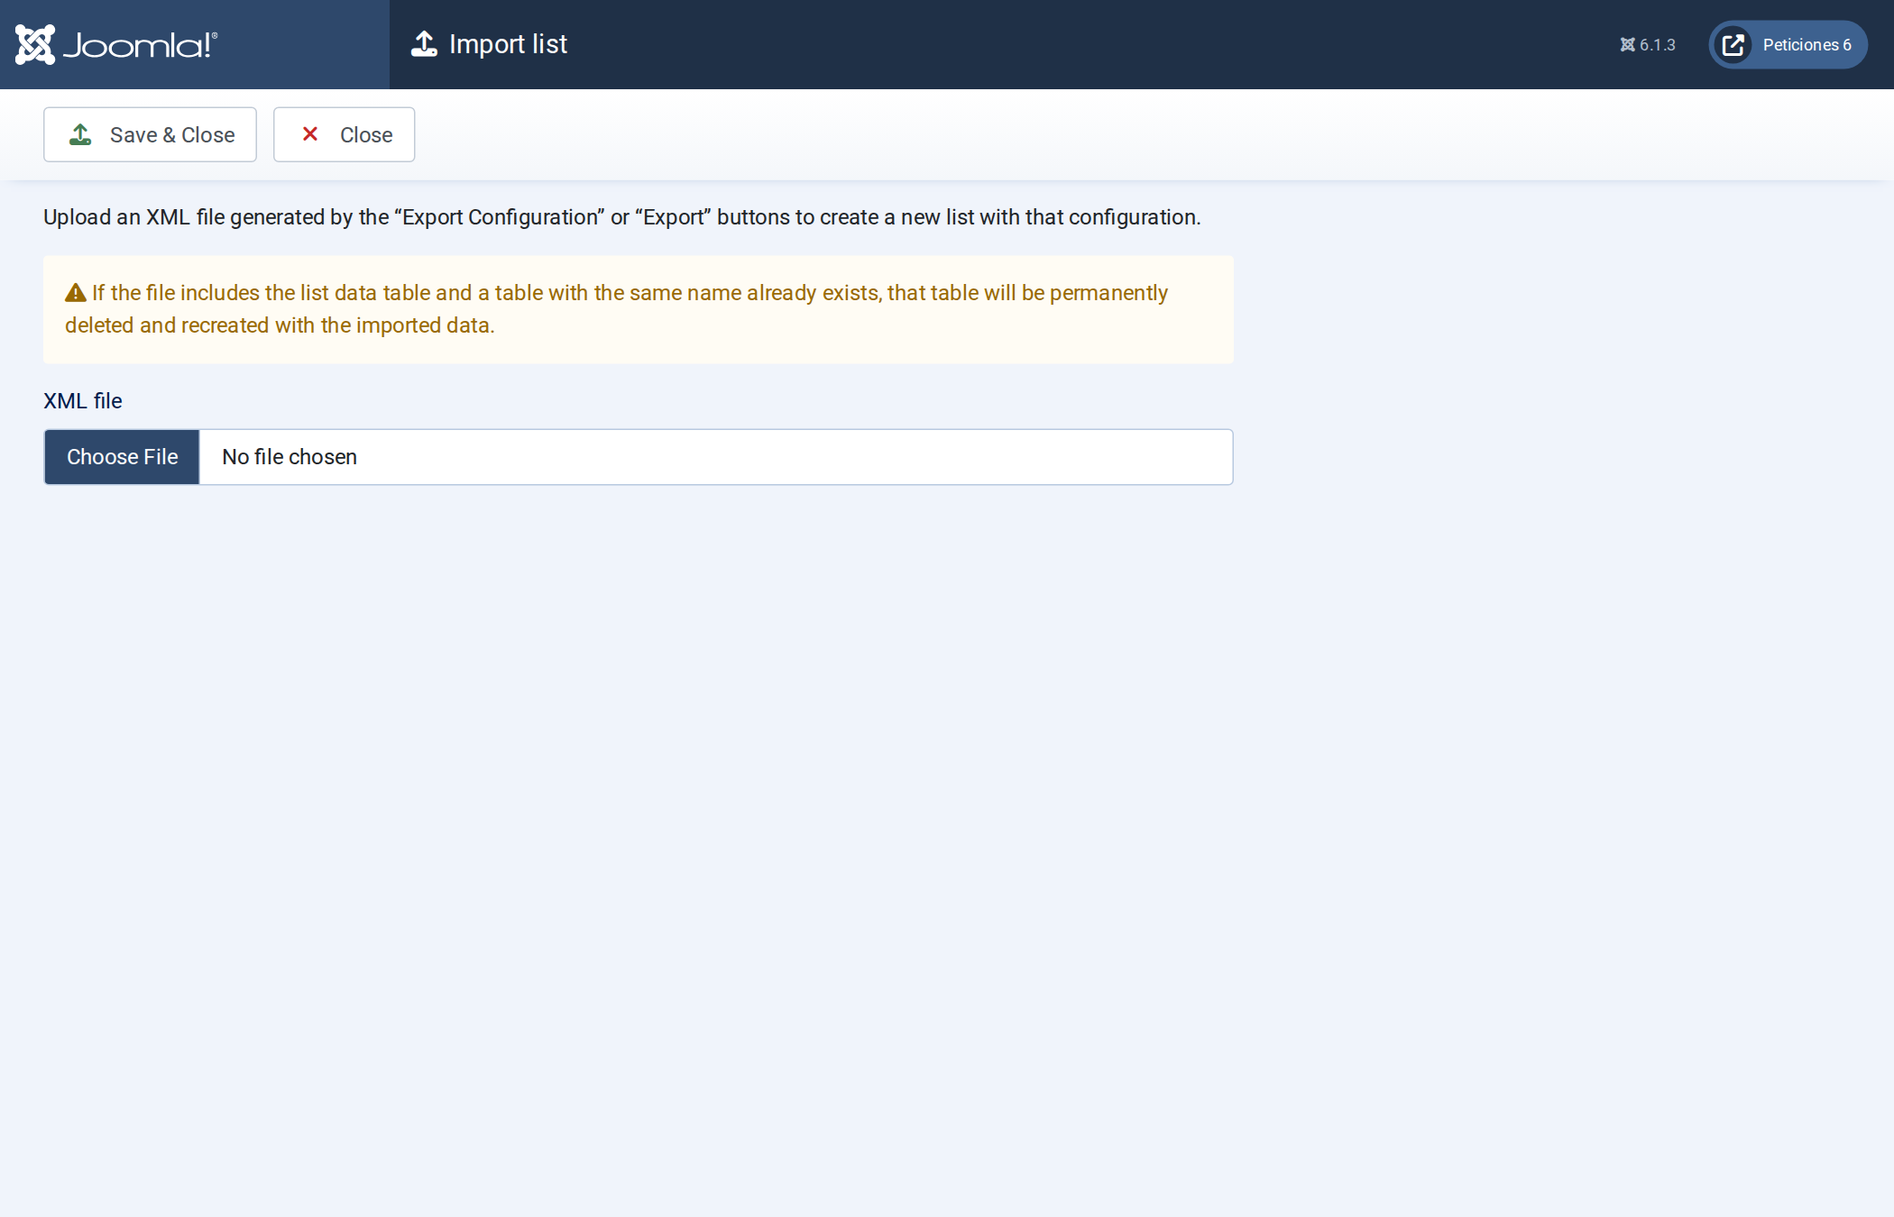Open the Peticiones 6 site link
The height and width of the screenshot is (1217, 1894).
(x=1788, y=45)
